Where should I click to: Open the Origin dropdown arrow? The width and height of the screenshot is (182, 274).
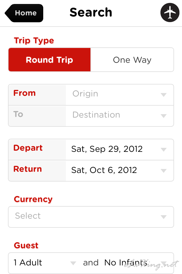(164, 95)
